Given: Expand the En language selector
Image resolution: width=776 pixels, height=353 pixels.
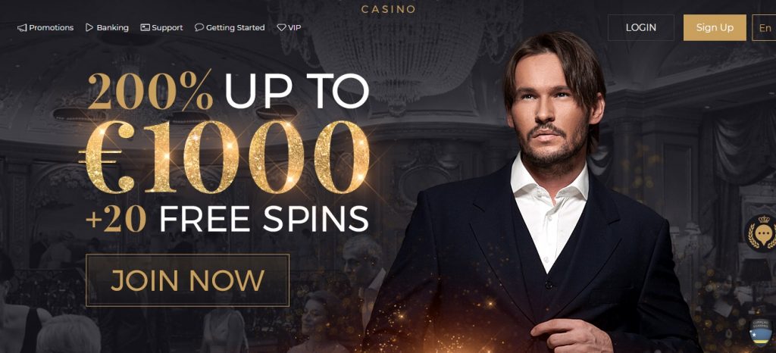Looking at the screenshot, I should pos(764,28).
